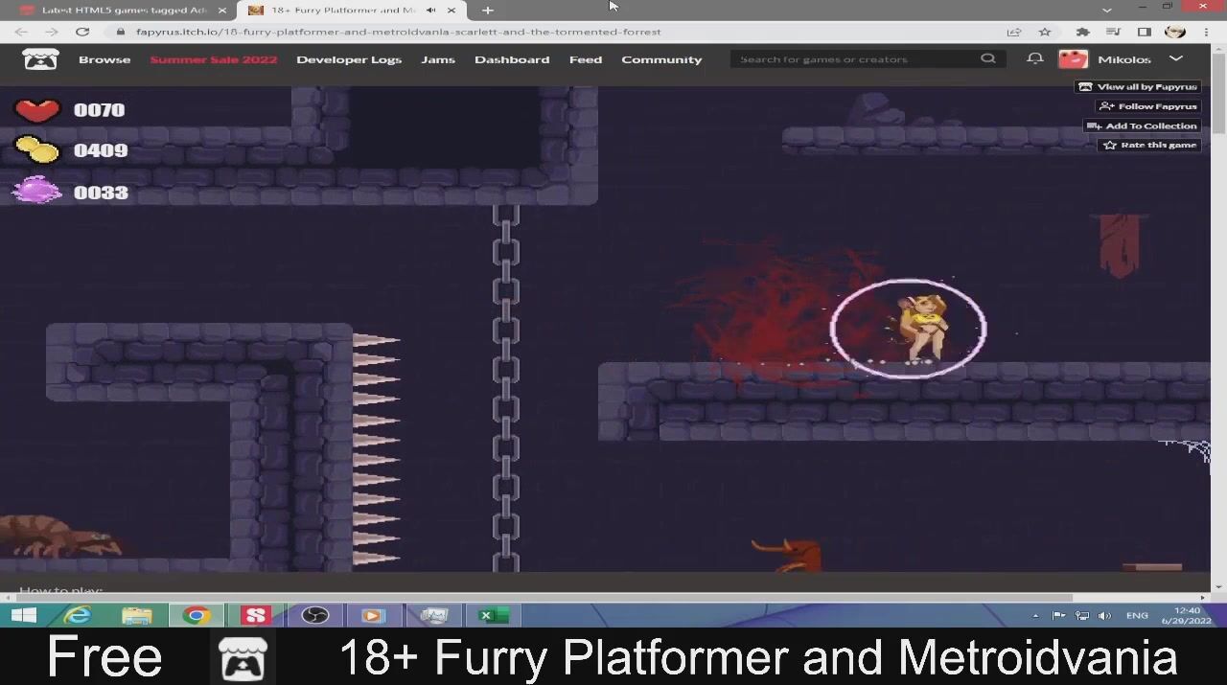Click the share page icon in address bar
1227x685 pixels.
click(1013, 32)
